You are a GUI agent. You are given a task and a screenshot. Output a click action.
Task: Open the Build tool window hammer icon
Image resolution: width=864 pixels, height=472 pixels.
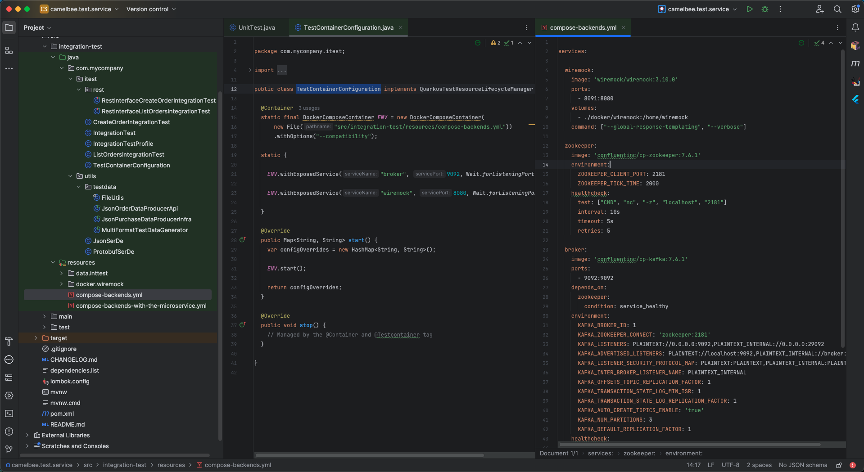coord(9,342)
